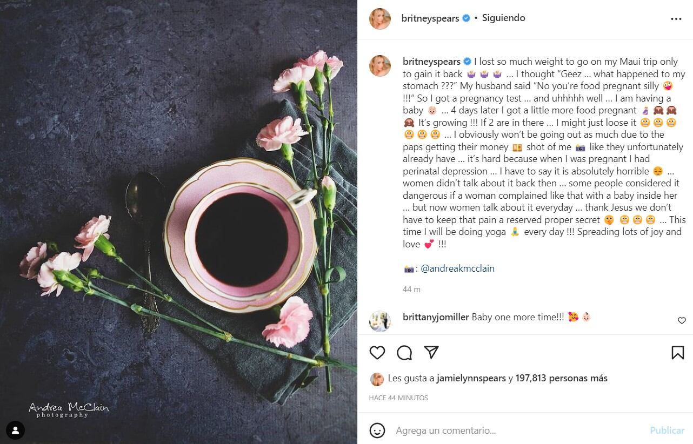Like brittanyjomiller's comment with small heart

click(x=682, y=320)
